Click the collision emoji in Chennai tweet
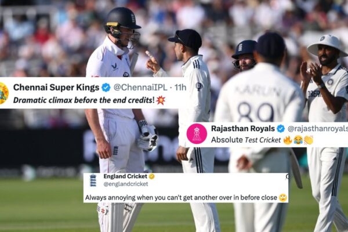This screenshot has height=232, width=348. point(161,100)
